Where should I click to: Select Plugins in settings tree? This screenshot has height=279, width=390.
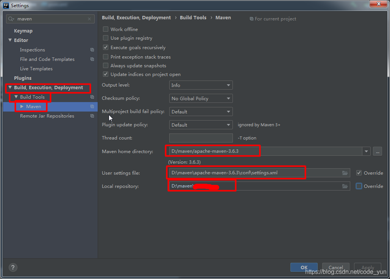click(23, 78)
